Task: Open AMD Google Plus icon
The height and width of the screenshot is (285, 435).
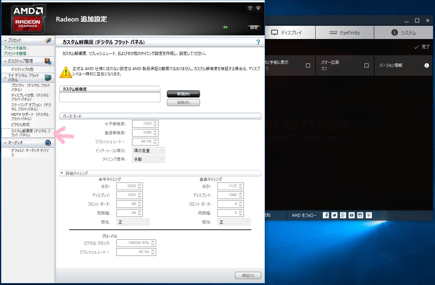Action: pyautogui.click(x=343, y=215)
